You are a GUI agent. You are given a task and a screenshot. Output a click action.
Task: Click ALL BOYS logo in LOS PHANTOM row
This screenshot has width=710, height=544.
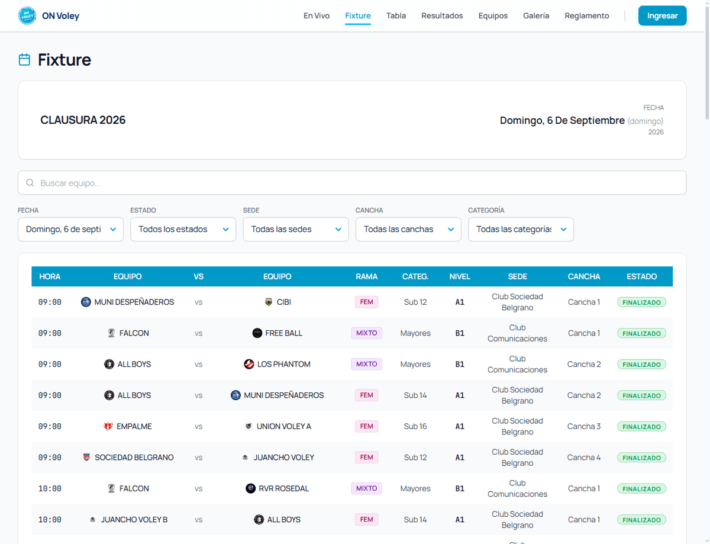(x=109, y=364)
